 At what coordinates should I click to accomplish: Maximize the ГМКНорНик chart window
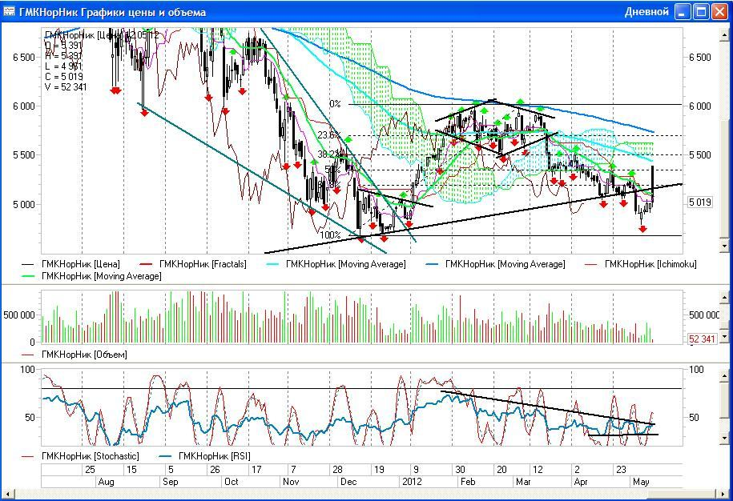(x=701, y=12)
